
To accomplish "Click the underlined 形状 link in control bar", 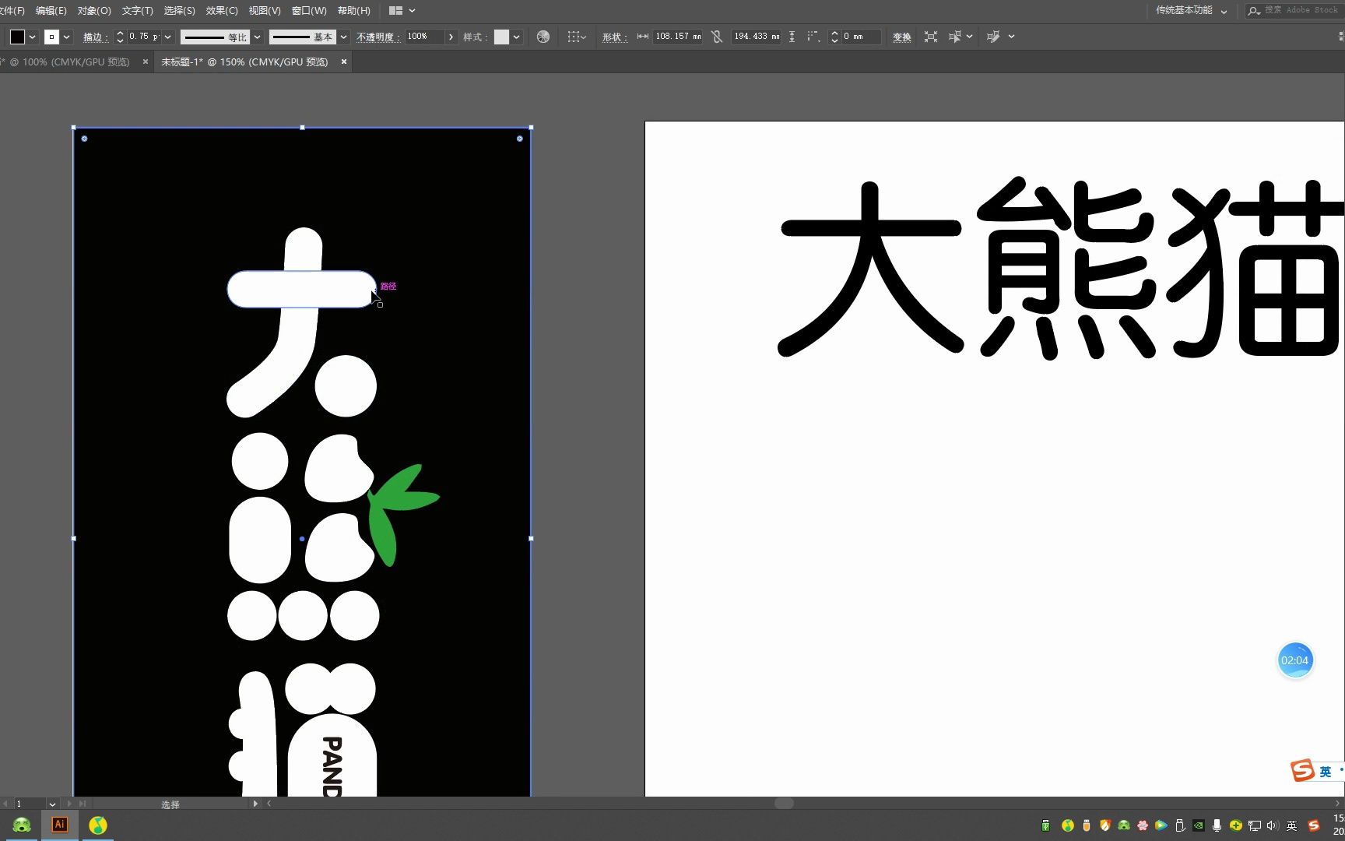I will point(615,37).
